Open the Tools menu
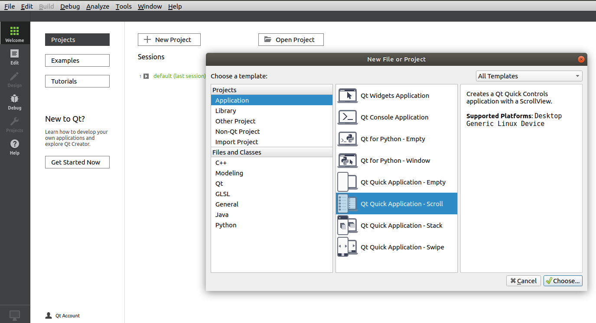This screenshot has height=323, width=596. 124,6
